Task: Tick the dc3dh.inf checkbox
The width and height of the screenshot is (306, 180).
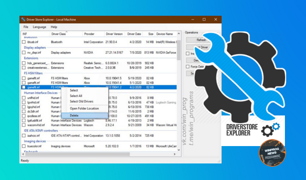Action: [x=24, y=111]
